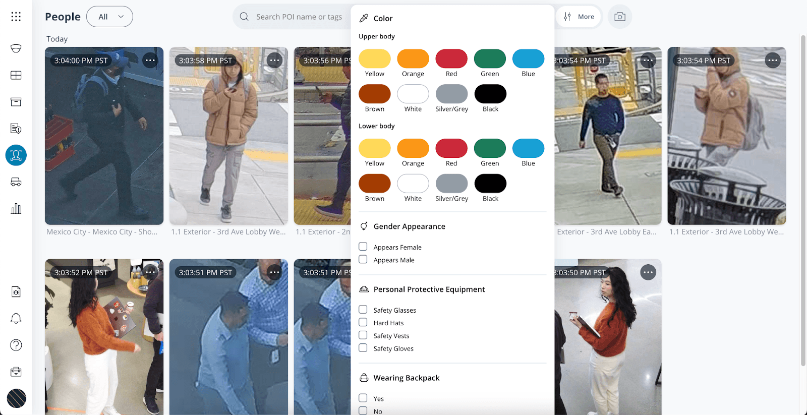Open the vehicles page in sidebar
Screen dimensions: 807x415
(x=16, y=182)
